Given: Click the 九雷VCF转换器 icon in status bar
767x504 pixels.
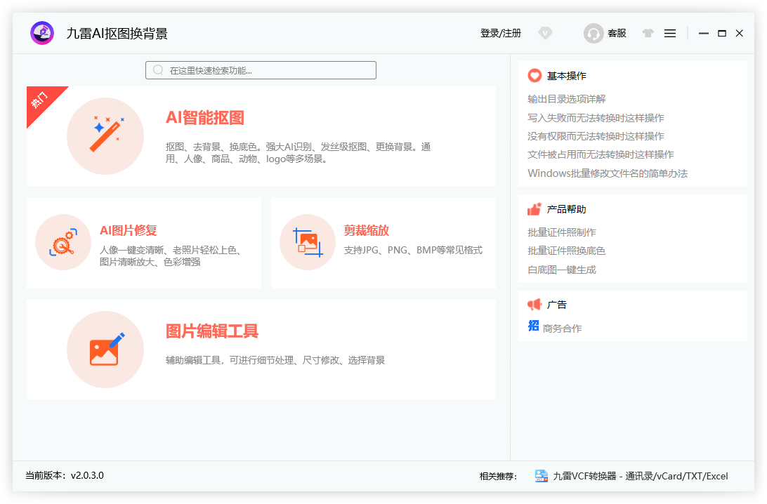Looking at the screenshot, I should 541,476.
